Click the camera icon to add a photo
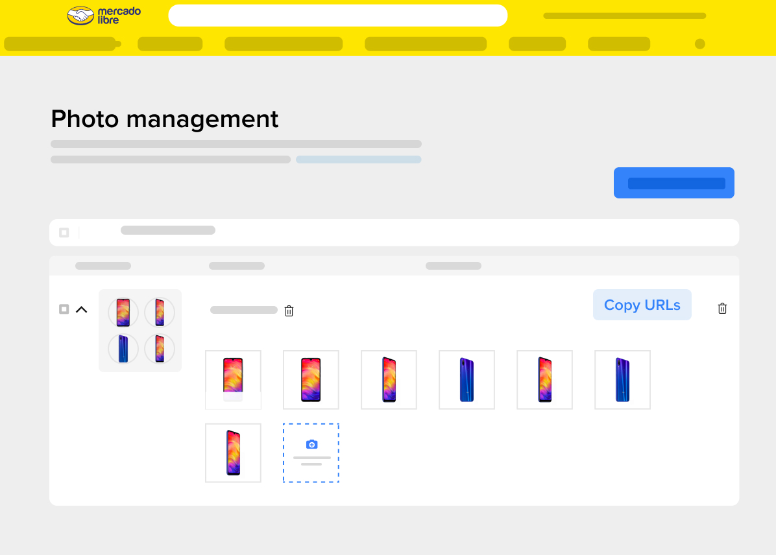Viewport: 776px width, 555px height. tap(311, 445)
